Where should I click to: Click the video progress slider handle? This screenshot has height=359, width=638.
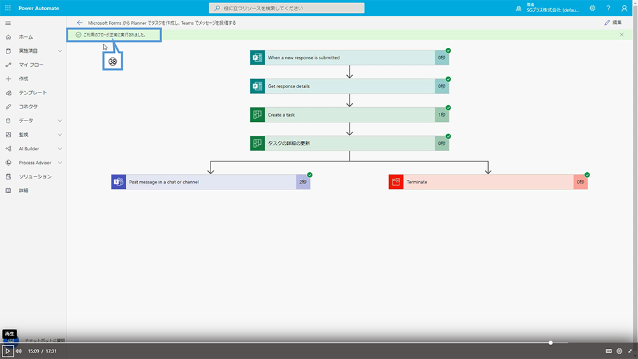click(x=551, y=342)
